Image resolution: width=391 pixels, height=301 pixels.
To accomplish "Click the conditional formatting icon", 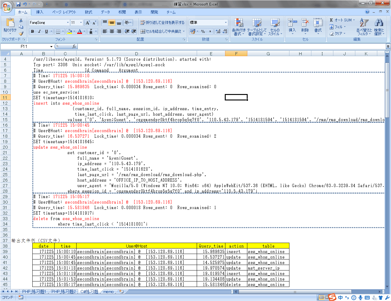I will 239,23.
